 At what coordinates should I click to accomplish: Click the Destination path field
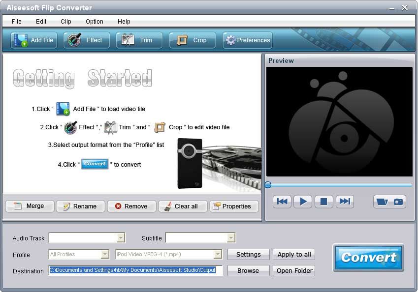pos(135,270)
